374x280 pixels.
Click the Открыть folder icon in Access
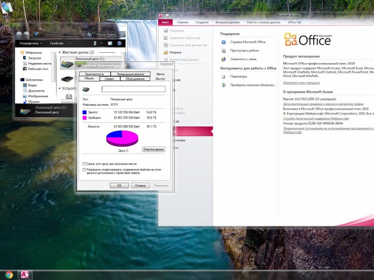point(165,52)
